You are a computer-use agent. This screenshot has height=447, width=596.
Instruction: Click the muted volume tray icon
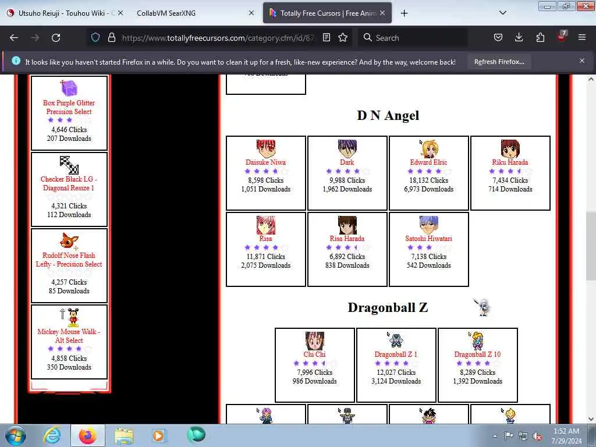537,436
